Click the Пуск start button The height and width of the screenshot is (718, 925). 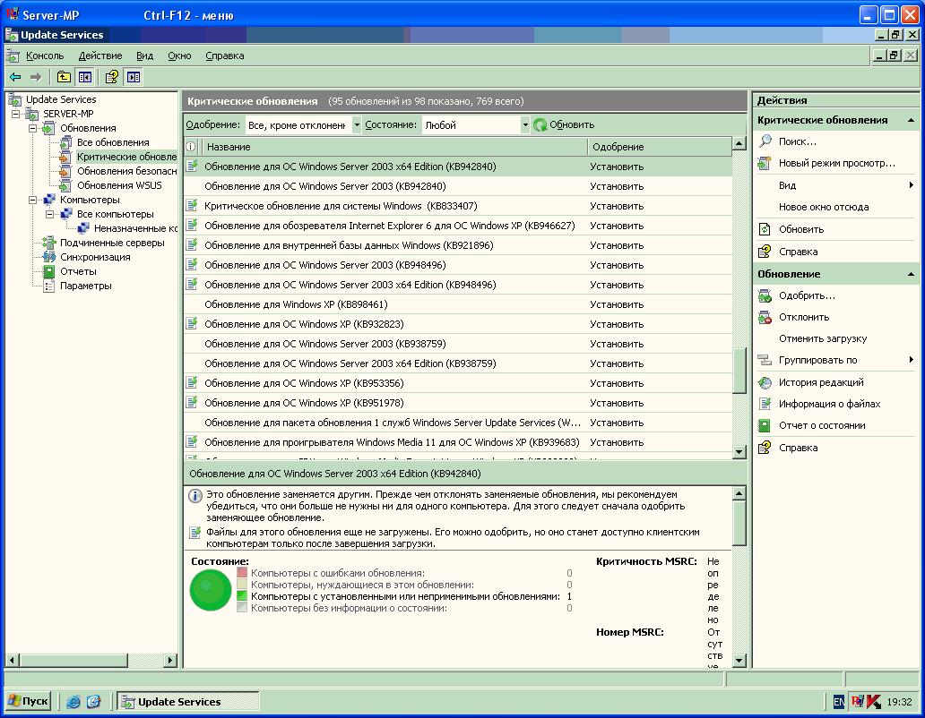coord(28,701)
